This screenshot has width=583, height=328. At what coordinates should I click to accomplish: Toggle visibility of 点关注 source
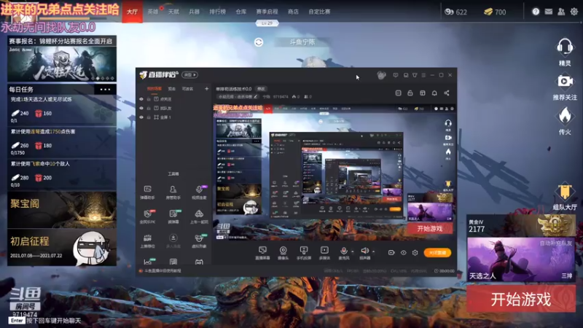point(141,99)
